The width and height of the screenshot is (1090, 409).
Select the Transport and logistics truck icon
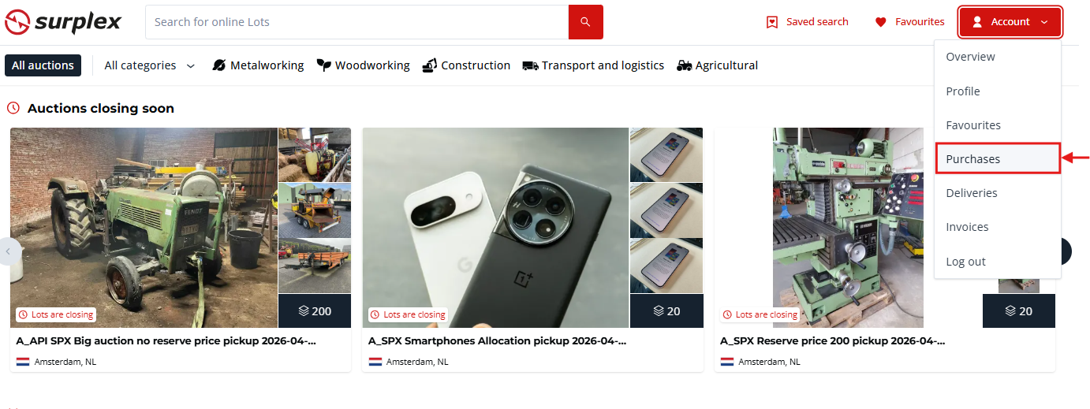point(530,65)
